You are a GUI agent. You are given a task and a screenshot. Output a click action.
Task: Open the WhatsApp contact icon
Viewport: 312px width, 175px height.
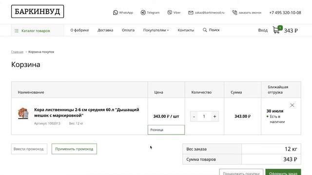116,13
